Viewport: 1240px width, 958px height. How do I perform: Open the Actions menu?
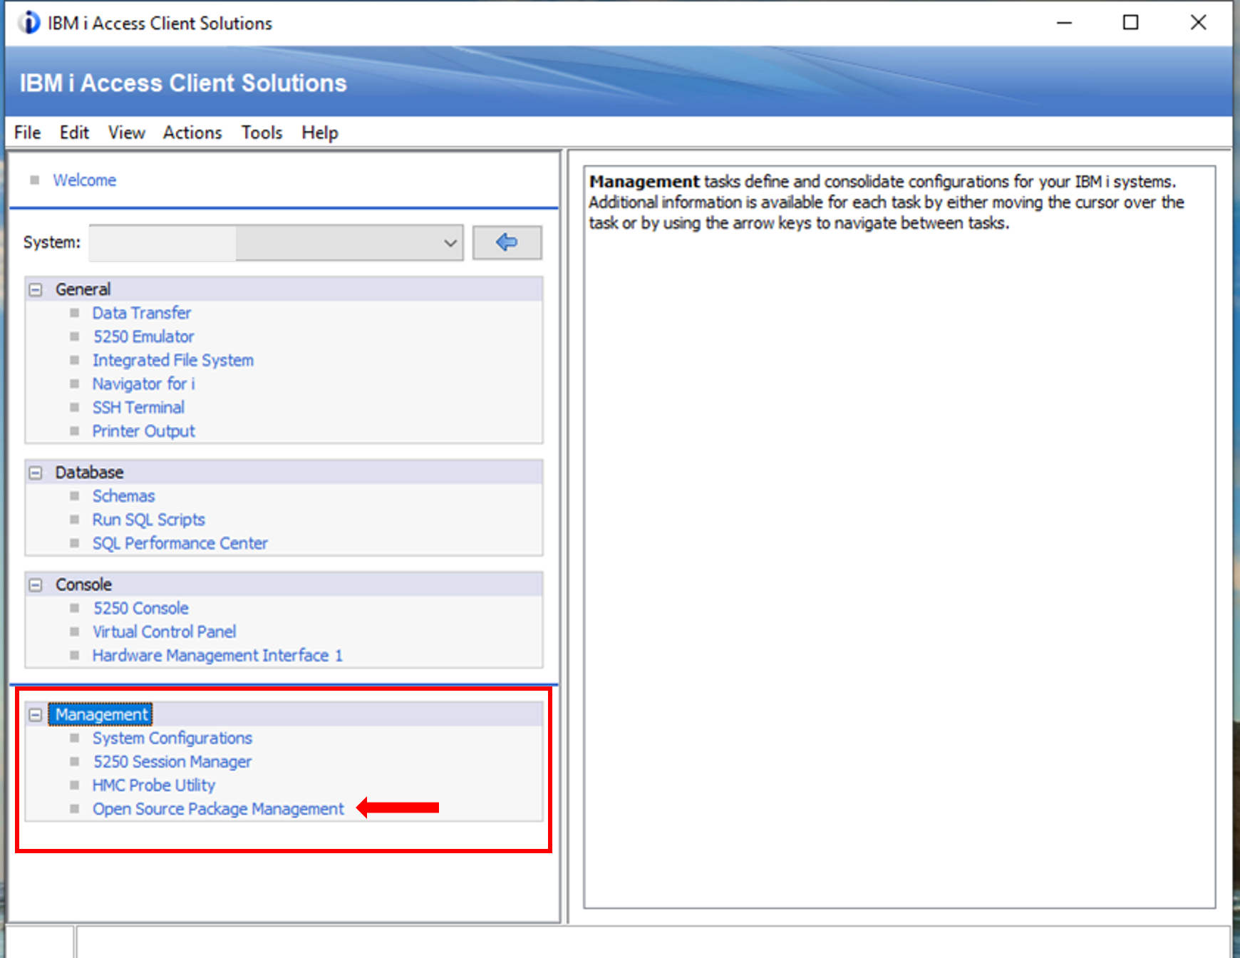pyautogui.click(x=192, y=133)
